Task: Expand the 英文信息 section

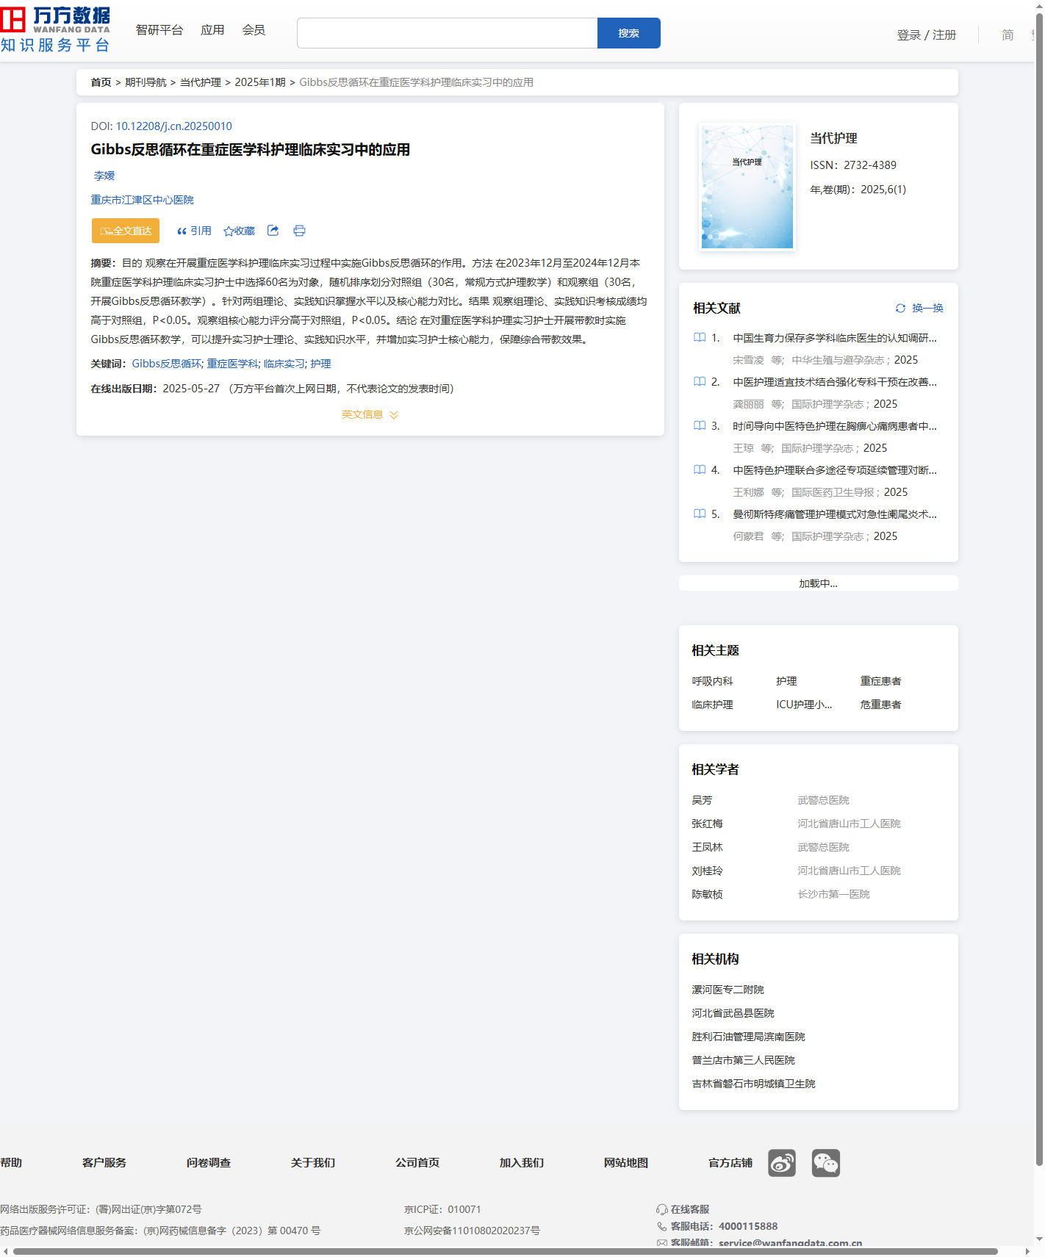Action: click(370, 414)
